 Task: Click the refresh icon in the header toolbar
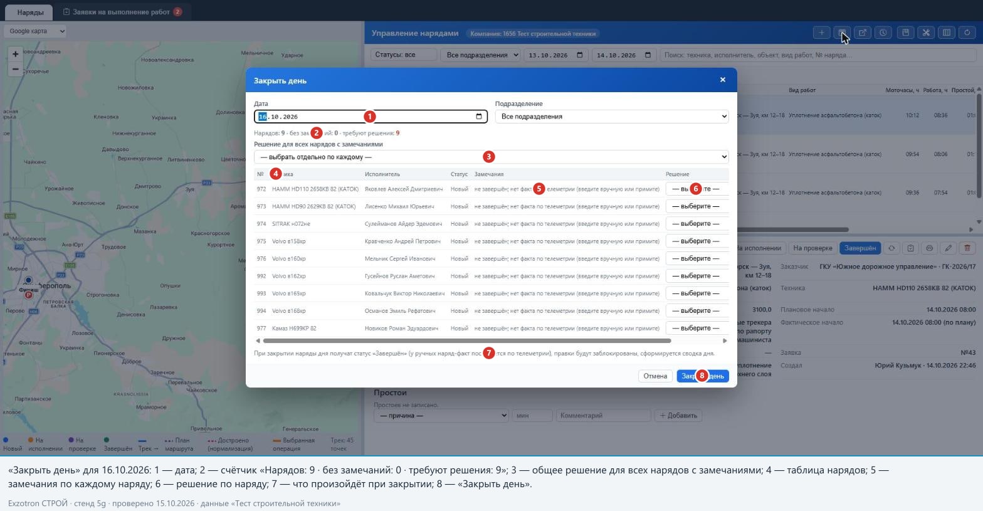[x=967, y=33]
